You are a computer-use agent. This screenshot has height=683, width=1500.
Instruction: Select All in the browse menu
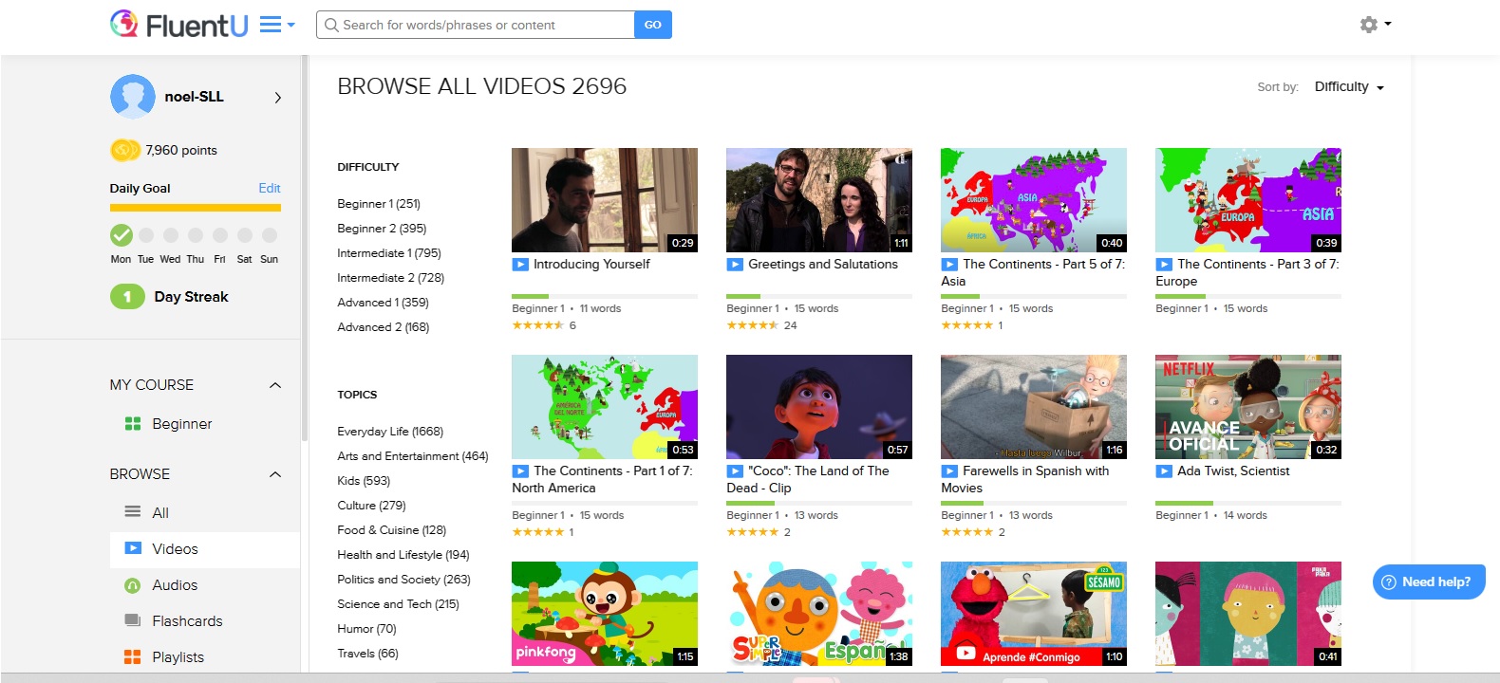pyautogui.click(x=159, y=513)
